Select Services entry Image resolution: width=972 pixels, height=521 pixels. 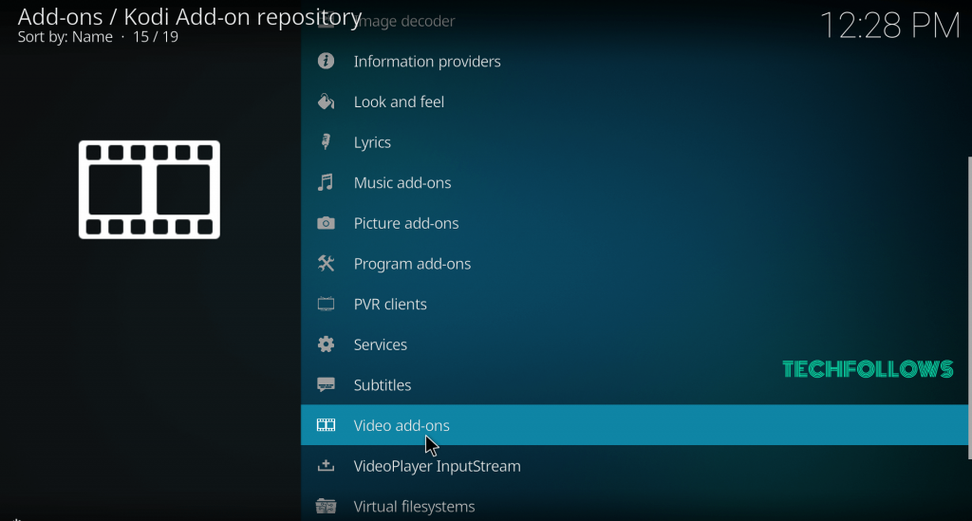click(x=634, y=344)
